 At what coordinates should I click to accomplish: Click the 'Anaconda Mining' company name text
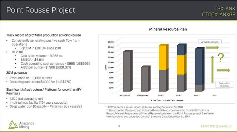(26, 125)
